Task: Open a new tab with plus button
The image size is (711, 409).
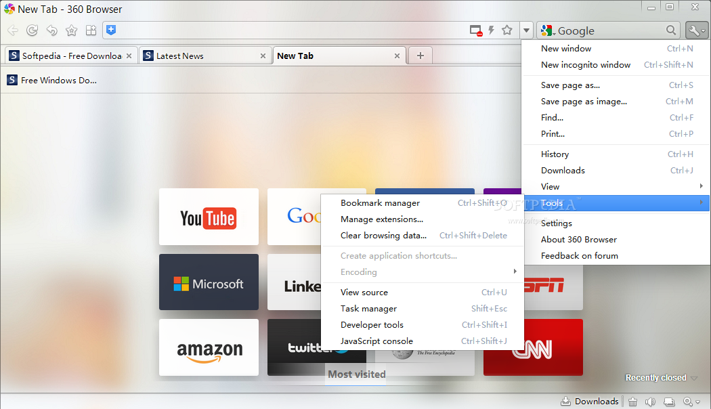Action: (421, 56)
